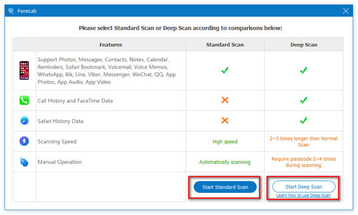
Task: Start the Standard Scan
Action: coord(225,187)
